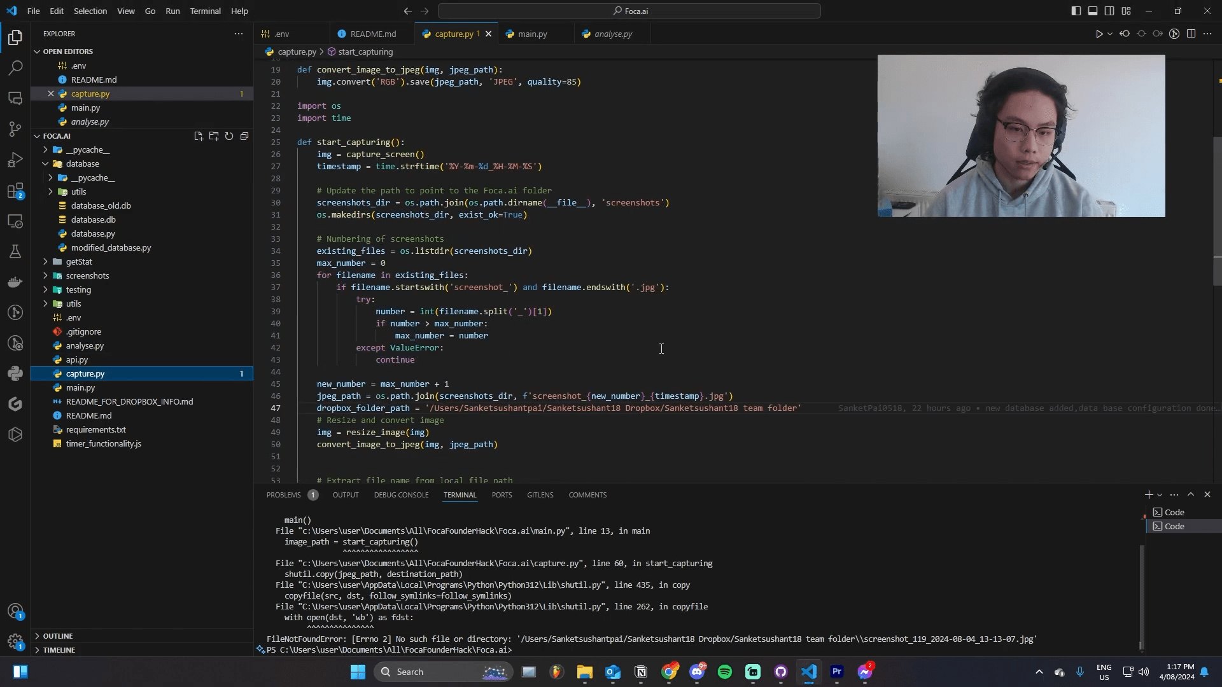Open the File menu
Image resolution: width=1222 pixels, height=687 pixels.
coord(34,11)
